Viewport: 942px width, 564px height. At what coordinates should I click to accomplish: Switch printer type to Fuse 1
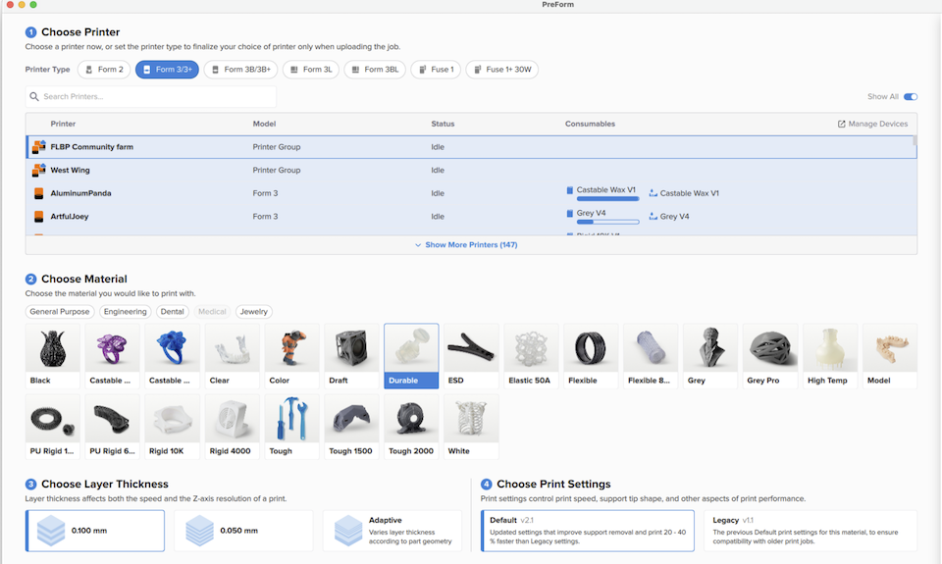point(436,69)
